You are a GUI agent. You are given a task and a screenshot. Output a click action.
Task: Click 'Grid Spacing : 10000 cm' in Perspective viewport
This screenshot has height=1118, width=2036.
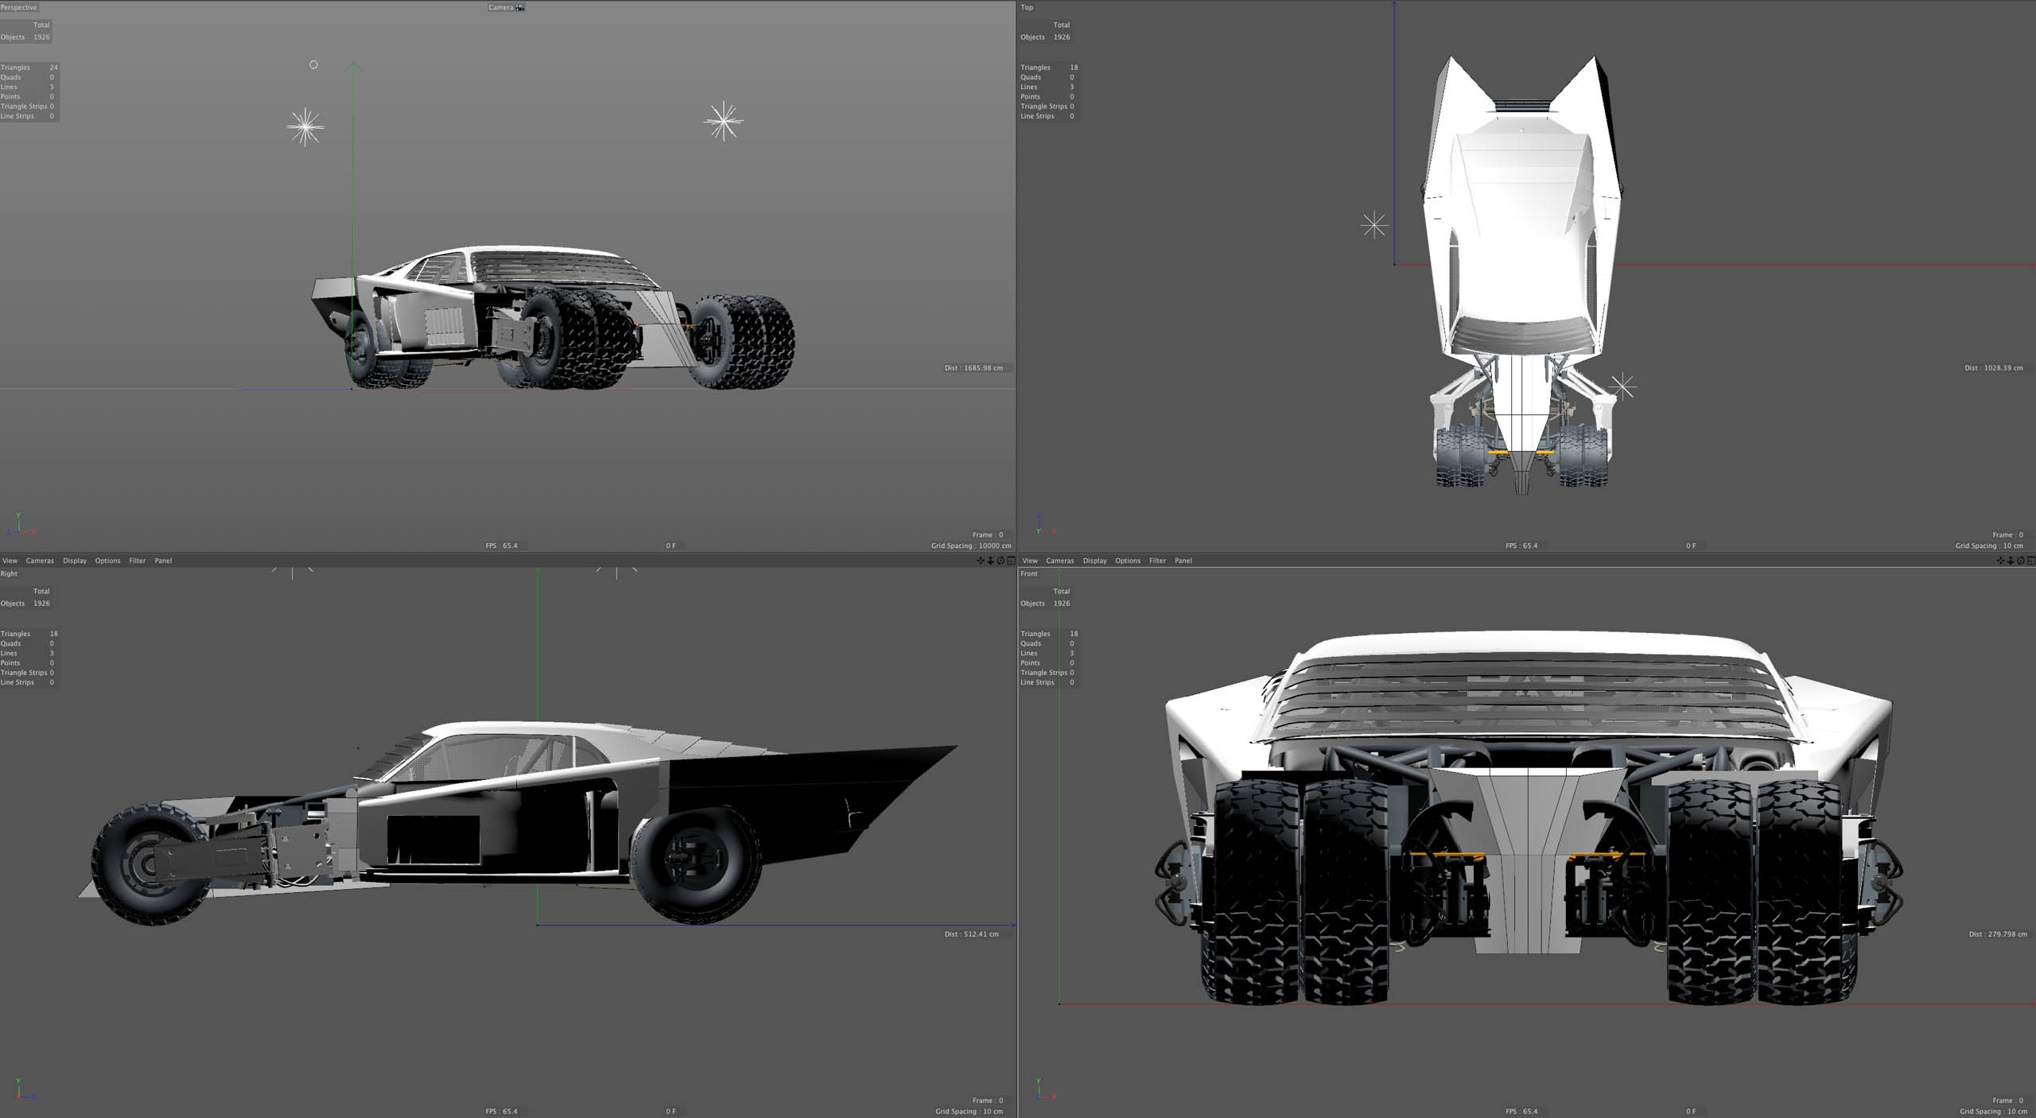pyautogui.click(x=971, y=545)
